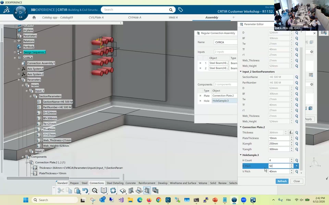This screenshot has height=205, width=329.
Task: Click the H Pitch value field
Action: (x=279, y=166)
